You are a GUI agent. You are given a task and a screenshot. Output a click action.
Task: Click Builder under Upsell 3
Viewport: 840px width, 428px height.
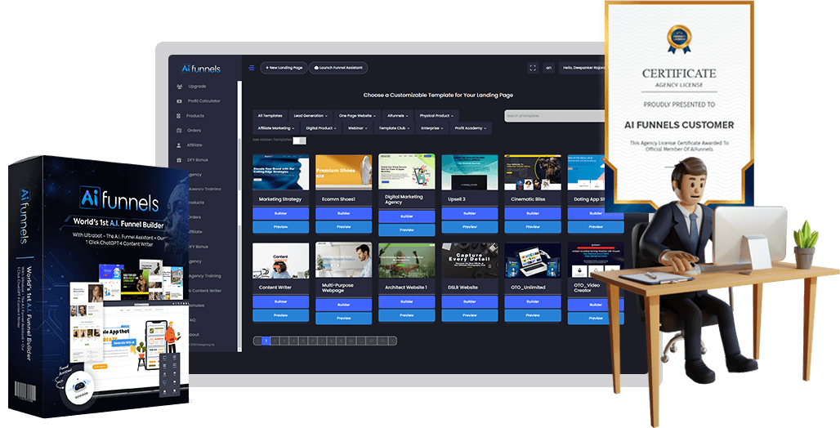470,213
